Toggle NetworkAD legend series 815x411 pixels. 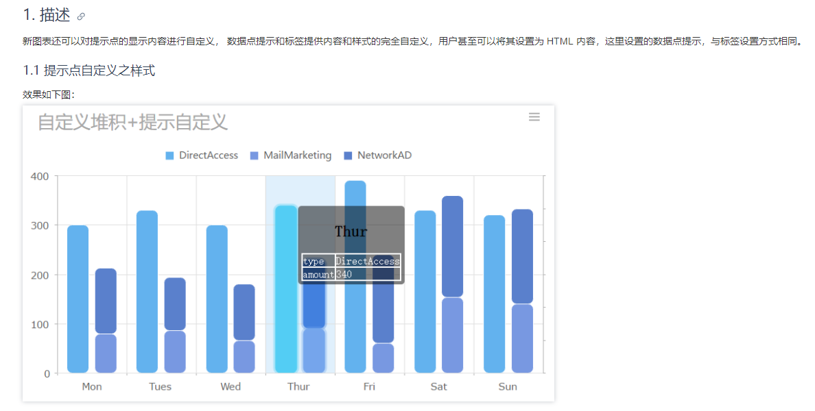[378, 155]
